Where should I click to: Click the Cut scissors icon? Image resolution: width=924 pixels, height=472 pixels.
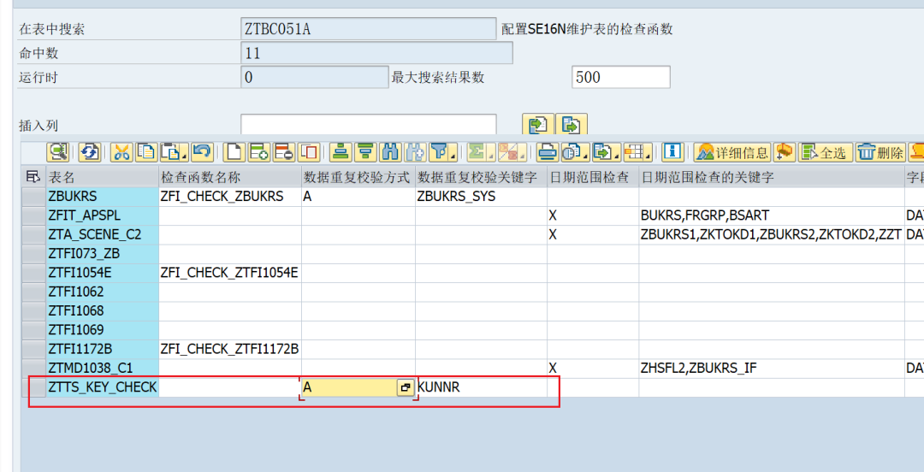[x=121, y=151]
